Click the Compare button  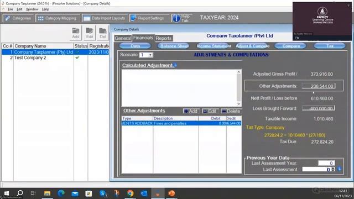click(291, 46)
